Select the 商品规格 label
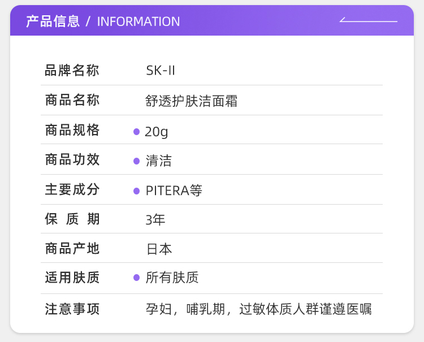Screen dimensions: 424x342 72,131
